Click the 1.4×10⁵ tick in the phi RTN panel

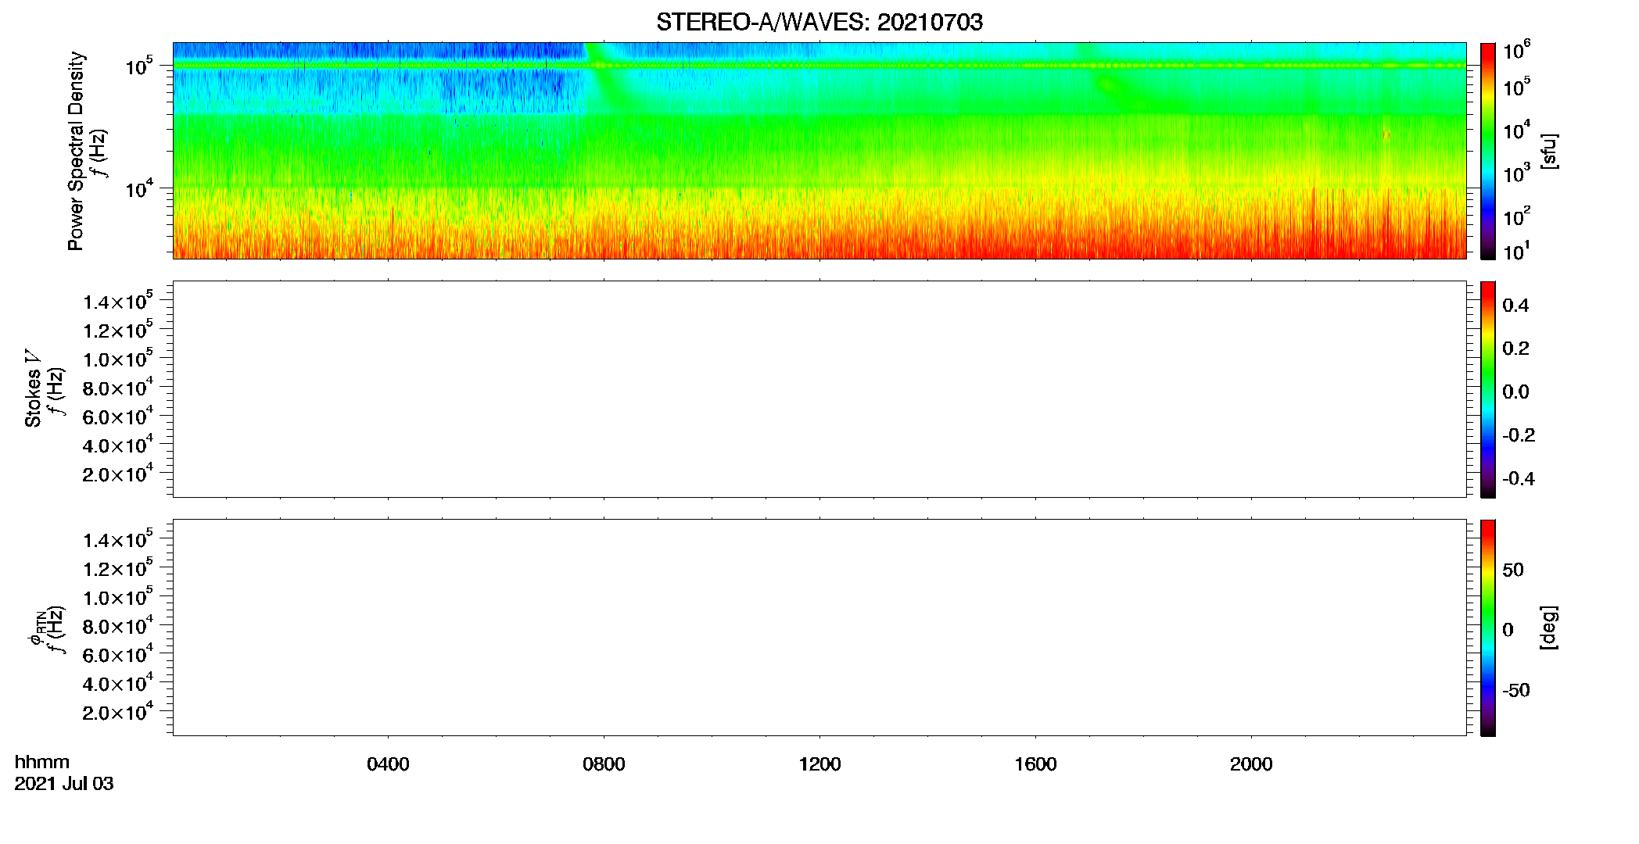[117, 539]
